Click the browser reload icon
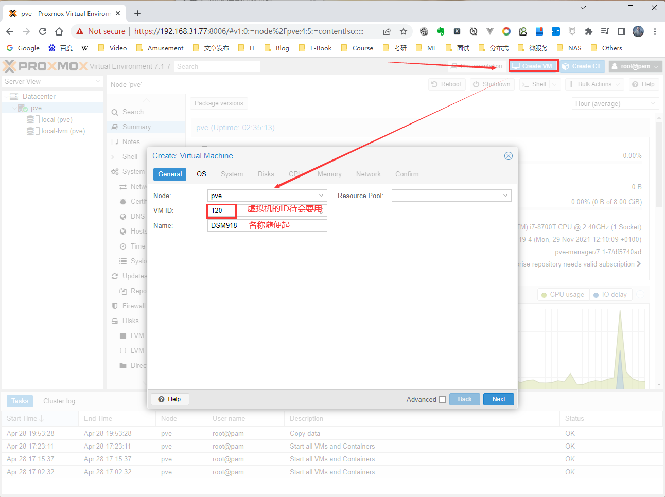This screenshot has width=665, height=497. click(x=43, y=31)
